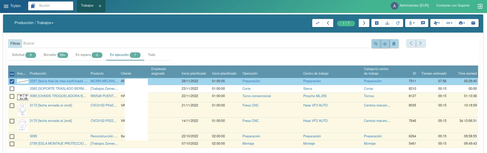Open the thumbnail image of row 3080
The height and width of the screenshot is (153, 487).
point(23,97)
